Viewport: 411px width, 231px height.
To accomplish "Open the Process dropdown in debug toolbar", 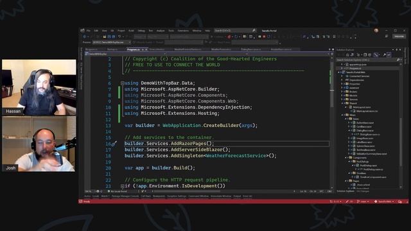I will click(x=112, y=42).
